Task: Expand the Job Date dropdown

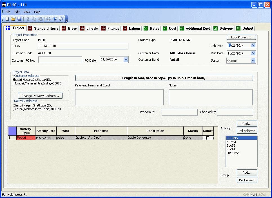Action: tap(253, 45)
